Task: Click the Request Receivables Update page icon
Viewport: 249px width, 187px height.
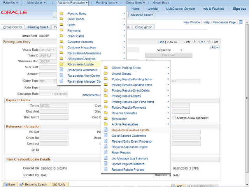Action: [106, 130]
